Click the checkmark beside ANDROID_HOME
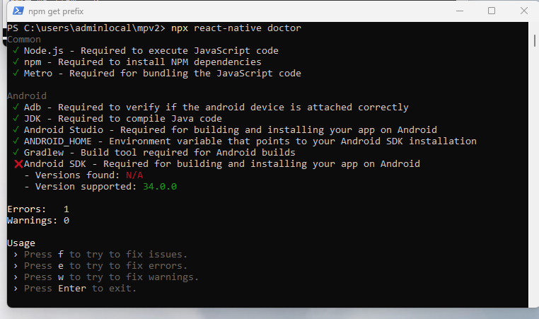Screen dimensions: 539x319 tap(16, 141)
